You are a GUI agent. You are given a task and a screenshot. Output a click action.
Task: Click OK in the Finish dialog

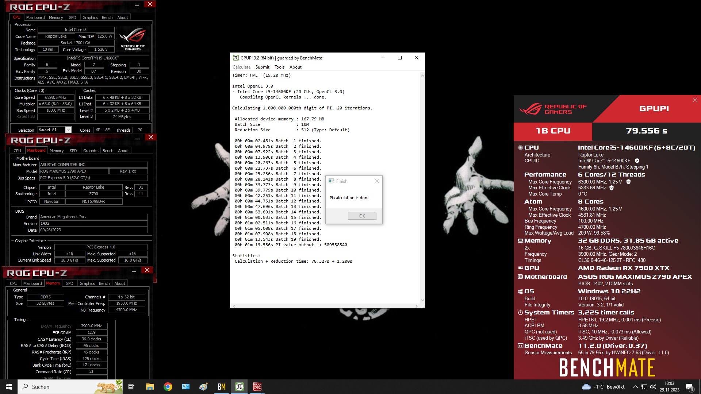362,216
